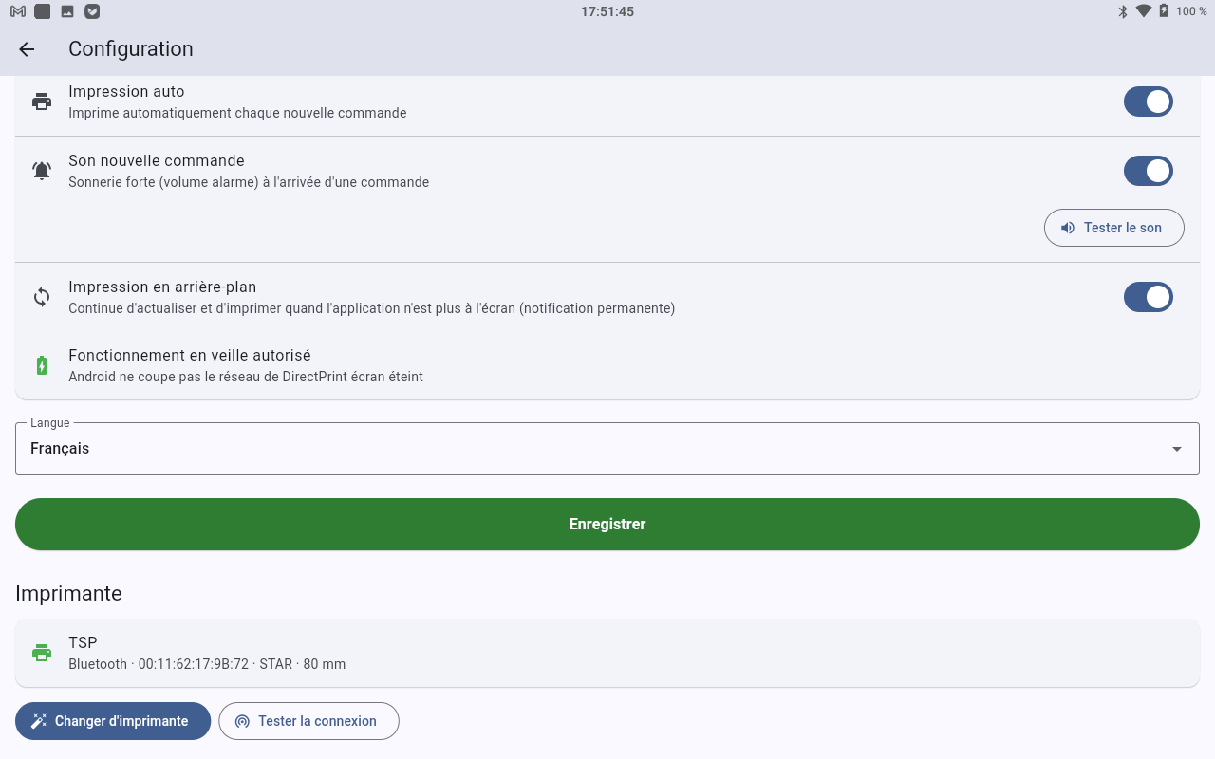The height and width of the screenshot is (759, 1215).
Task: Tap the Wi-Fi status icon
Action: pyautogui.click(x=1143, y=11)
